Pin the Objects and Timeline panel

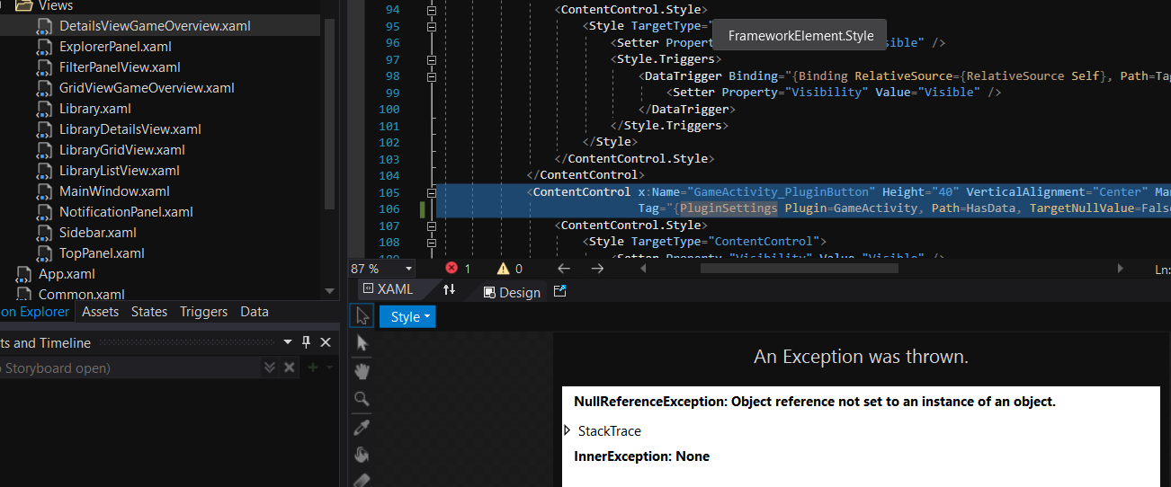click(x=306, y=342)
